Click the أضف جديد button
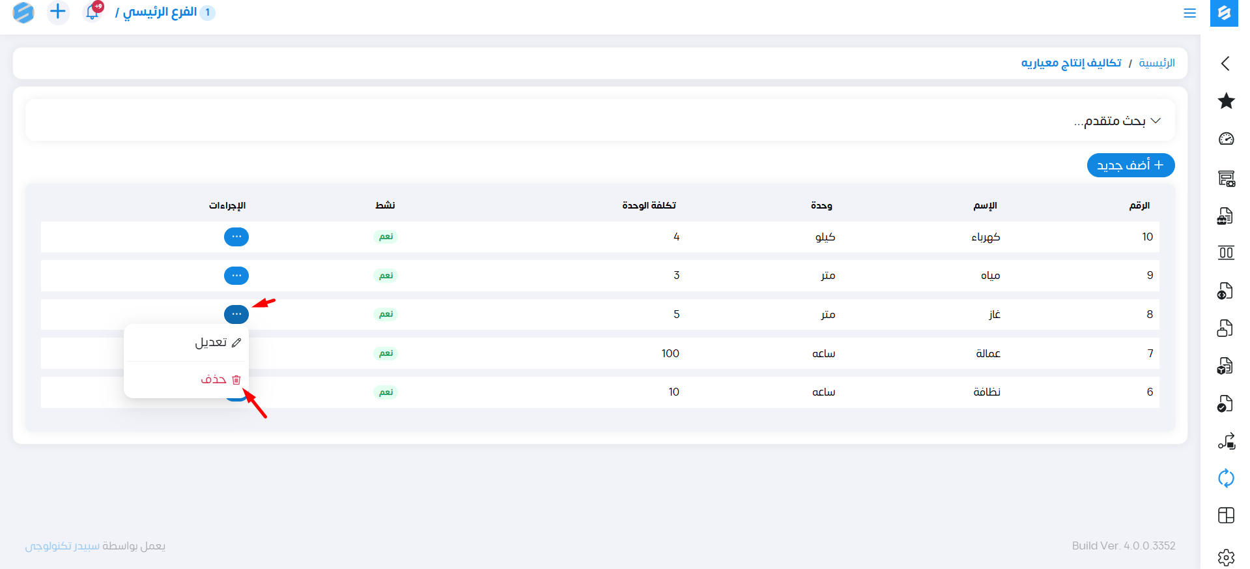 (1130, 166)
